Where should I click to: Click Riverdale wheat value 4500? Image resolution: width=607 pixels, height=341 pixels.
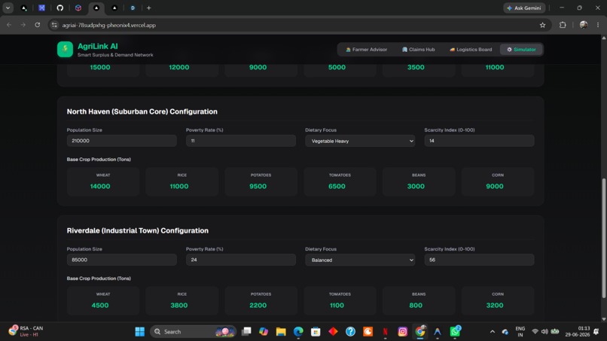[100, 306]
